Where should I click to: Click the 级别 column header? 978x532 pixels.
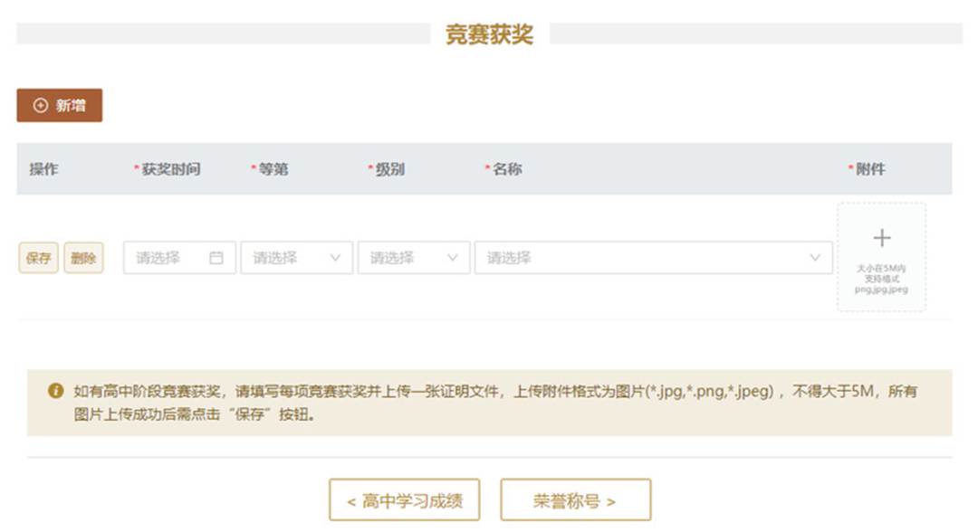[x=389, y=168]
